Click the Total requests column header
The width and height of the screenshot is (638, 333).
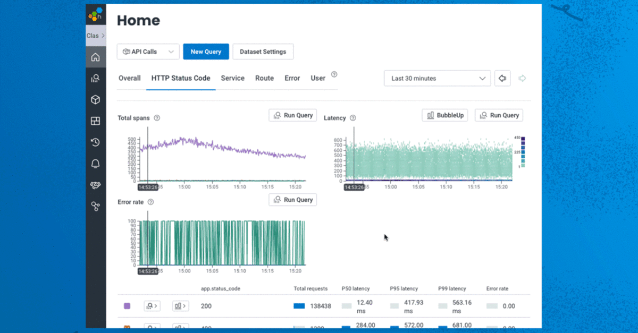tap(310, 288)
